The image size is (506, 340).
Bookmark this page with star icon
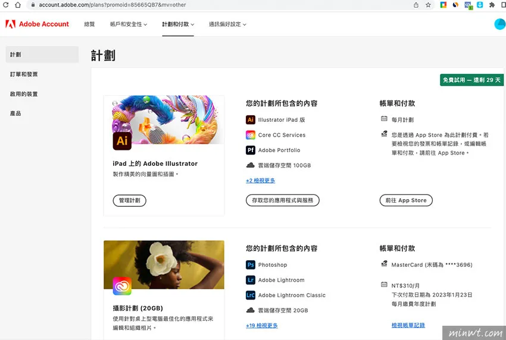(429, 5)
